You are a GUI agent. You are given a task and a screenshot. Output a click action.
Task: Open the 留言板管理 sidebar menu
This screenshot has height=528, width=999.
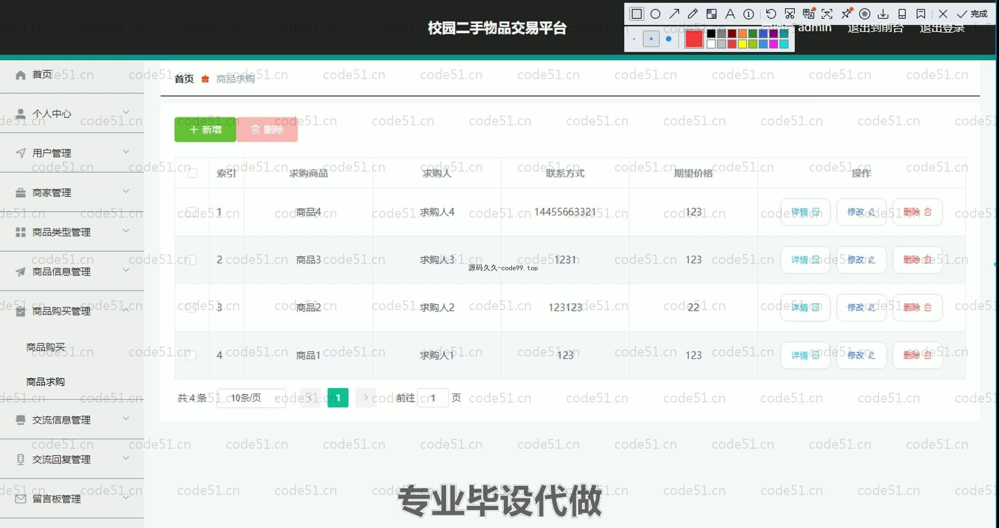click(72, 499)
